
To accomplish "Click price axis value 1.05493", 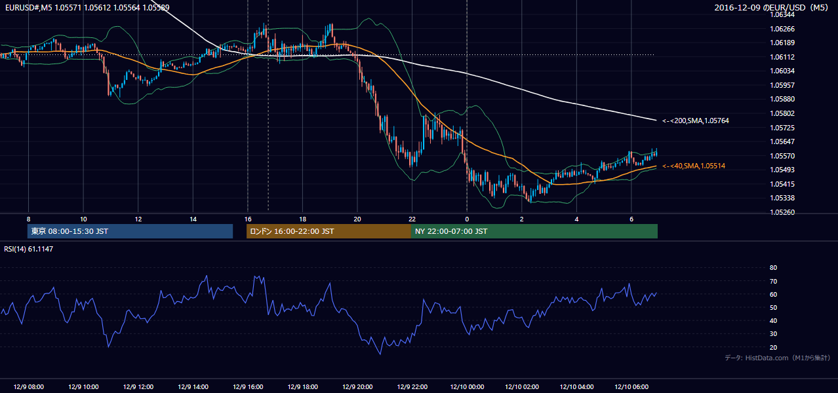I will coord(781,170).
